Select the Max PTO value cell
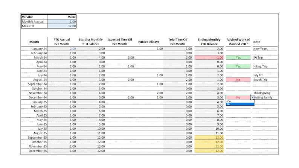This screenshot has height=168, width=299. (x=62, y=26)
